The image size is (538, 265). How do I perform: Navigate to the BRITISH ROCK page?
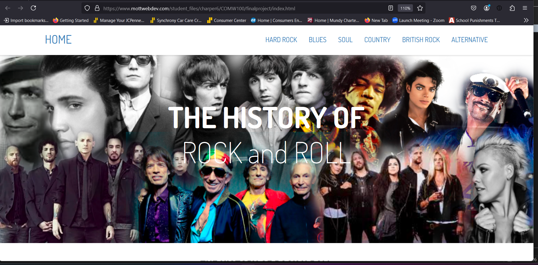(421, 40)
